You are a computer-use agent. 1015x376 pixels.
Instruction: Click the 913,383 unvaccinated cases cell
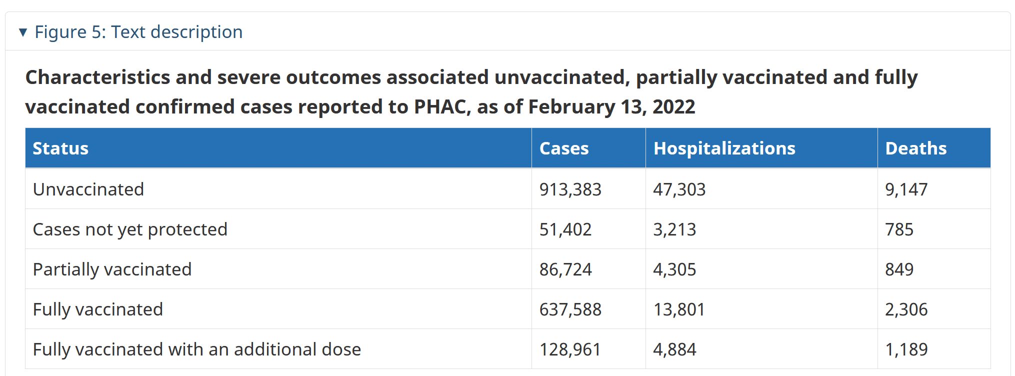570,189
